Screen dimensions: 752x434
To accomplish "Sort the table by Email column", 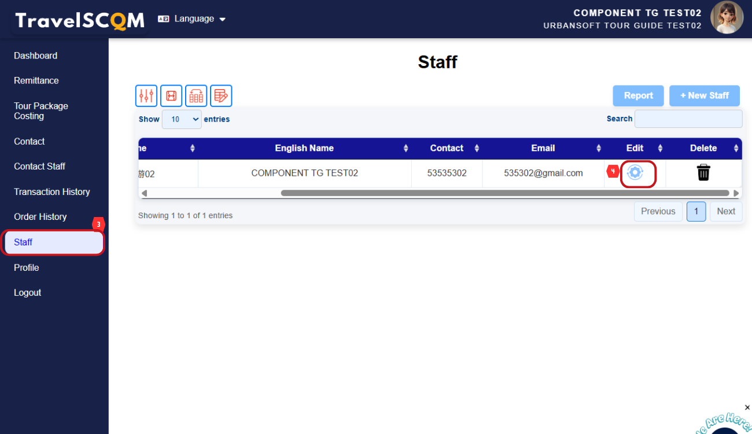I will (x=543, y=148).
